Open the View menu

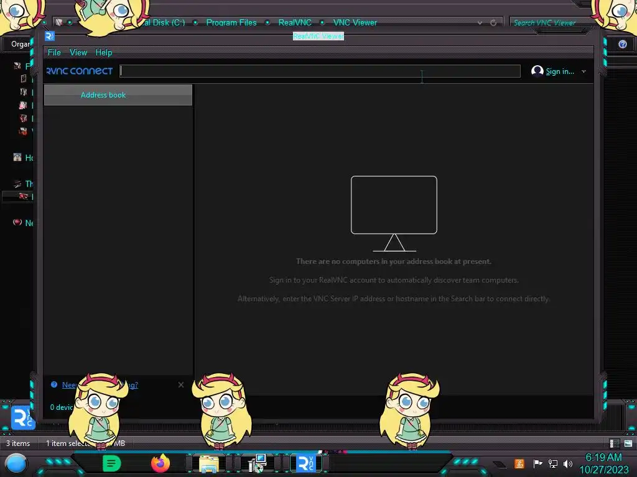click(78, 52)
